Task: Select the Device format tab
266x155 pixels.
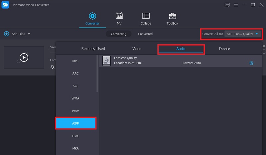Action: coord(224,49)
